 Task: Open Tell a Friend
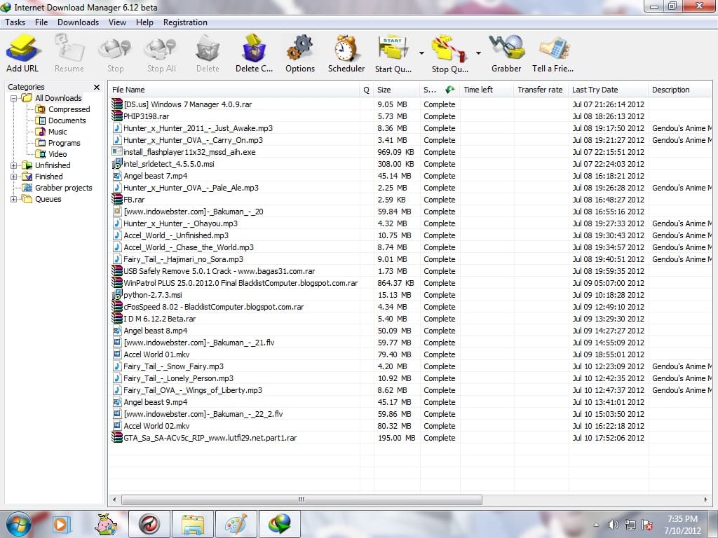click(553, 50)
